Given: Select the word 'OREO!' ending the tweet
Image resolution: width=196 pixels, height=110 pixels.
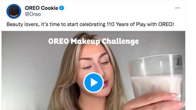Looking at the screenshot, I should click(166, 24).
